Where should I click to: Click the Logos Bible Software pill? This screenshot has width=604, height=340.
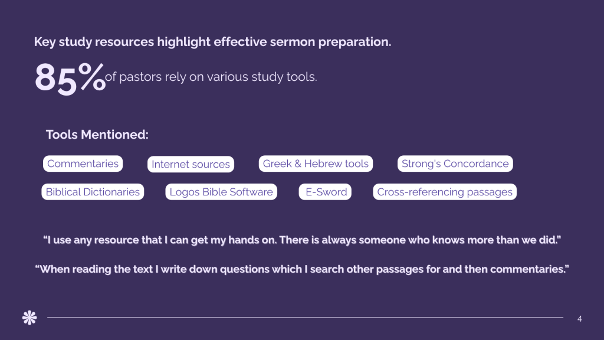tap(221, 192)
